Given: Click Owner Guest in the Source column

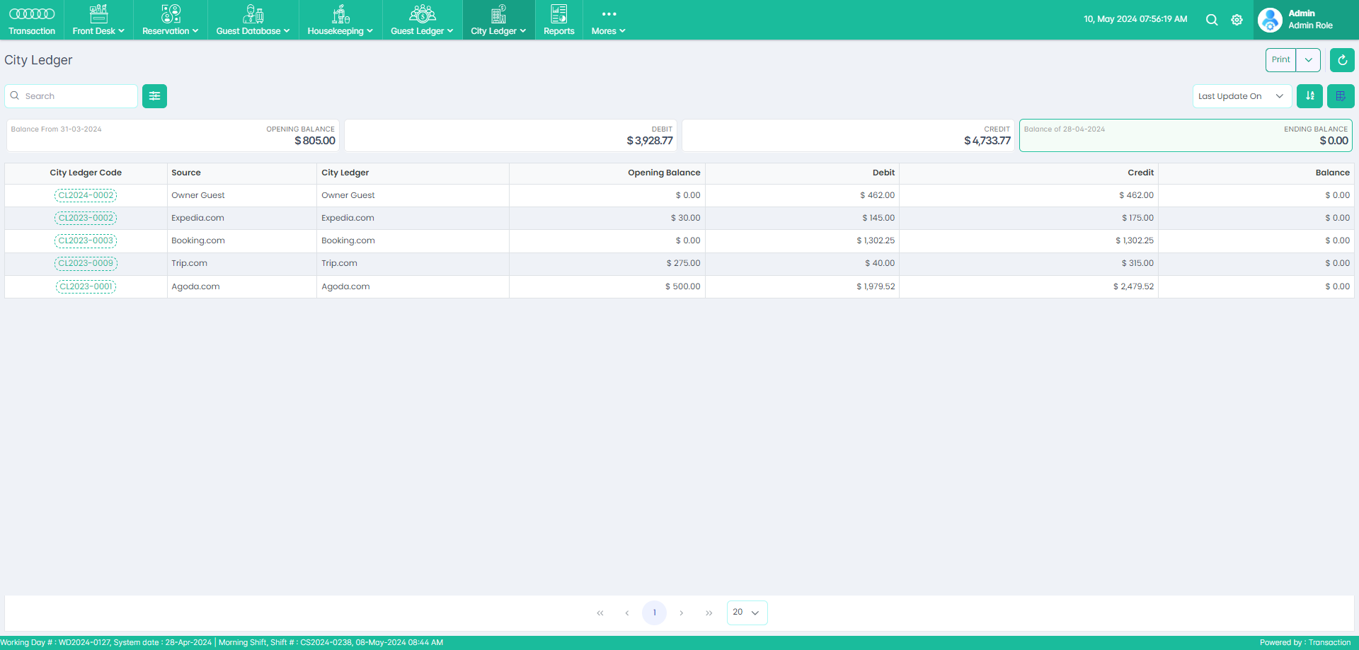Looking at the screenshot, I should pos(198,195).
